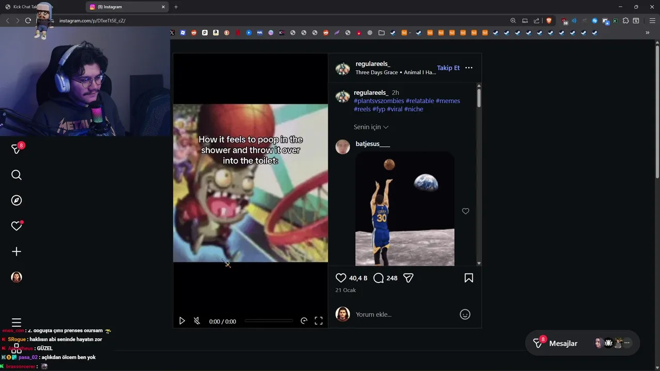Open the Mesajlar floating messages button
Image resolution: width=660 pixels, height=371 pixels.
point(582,343)
